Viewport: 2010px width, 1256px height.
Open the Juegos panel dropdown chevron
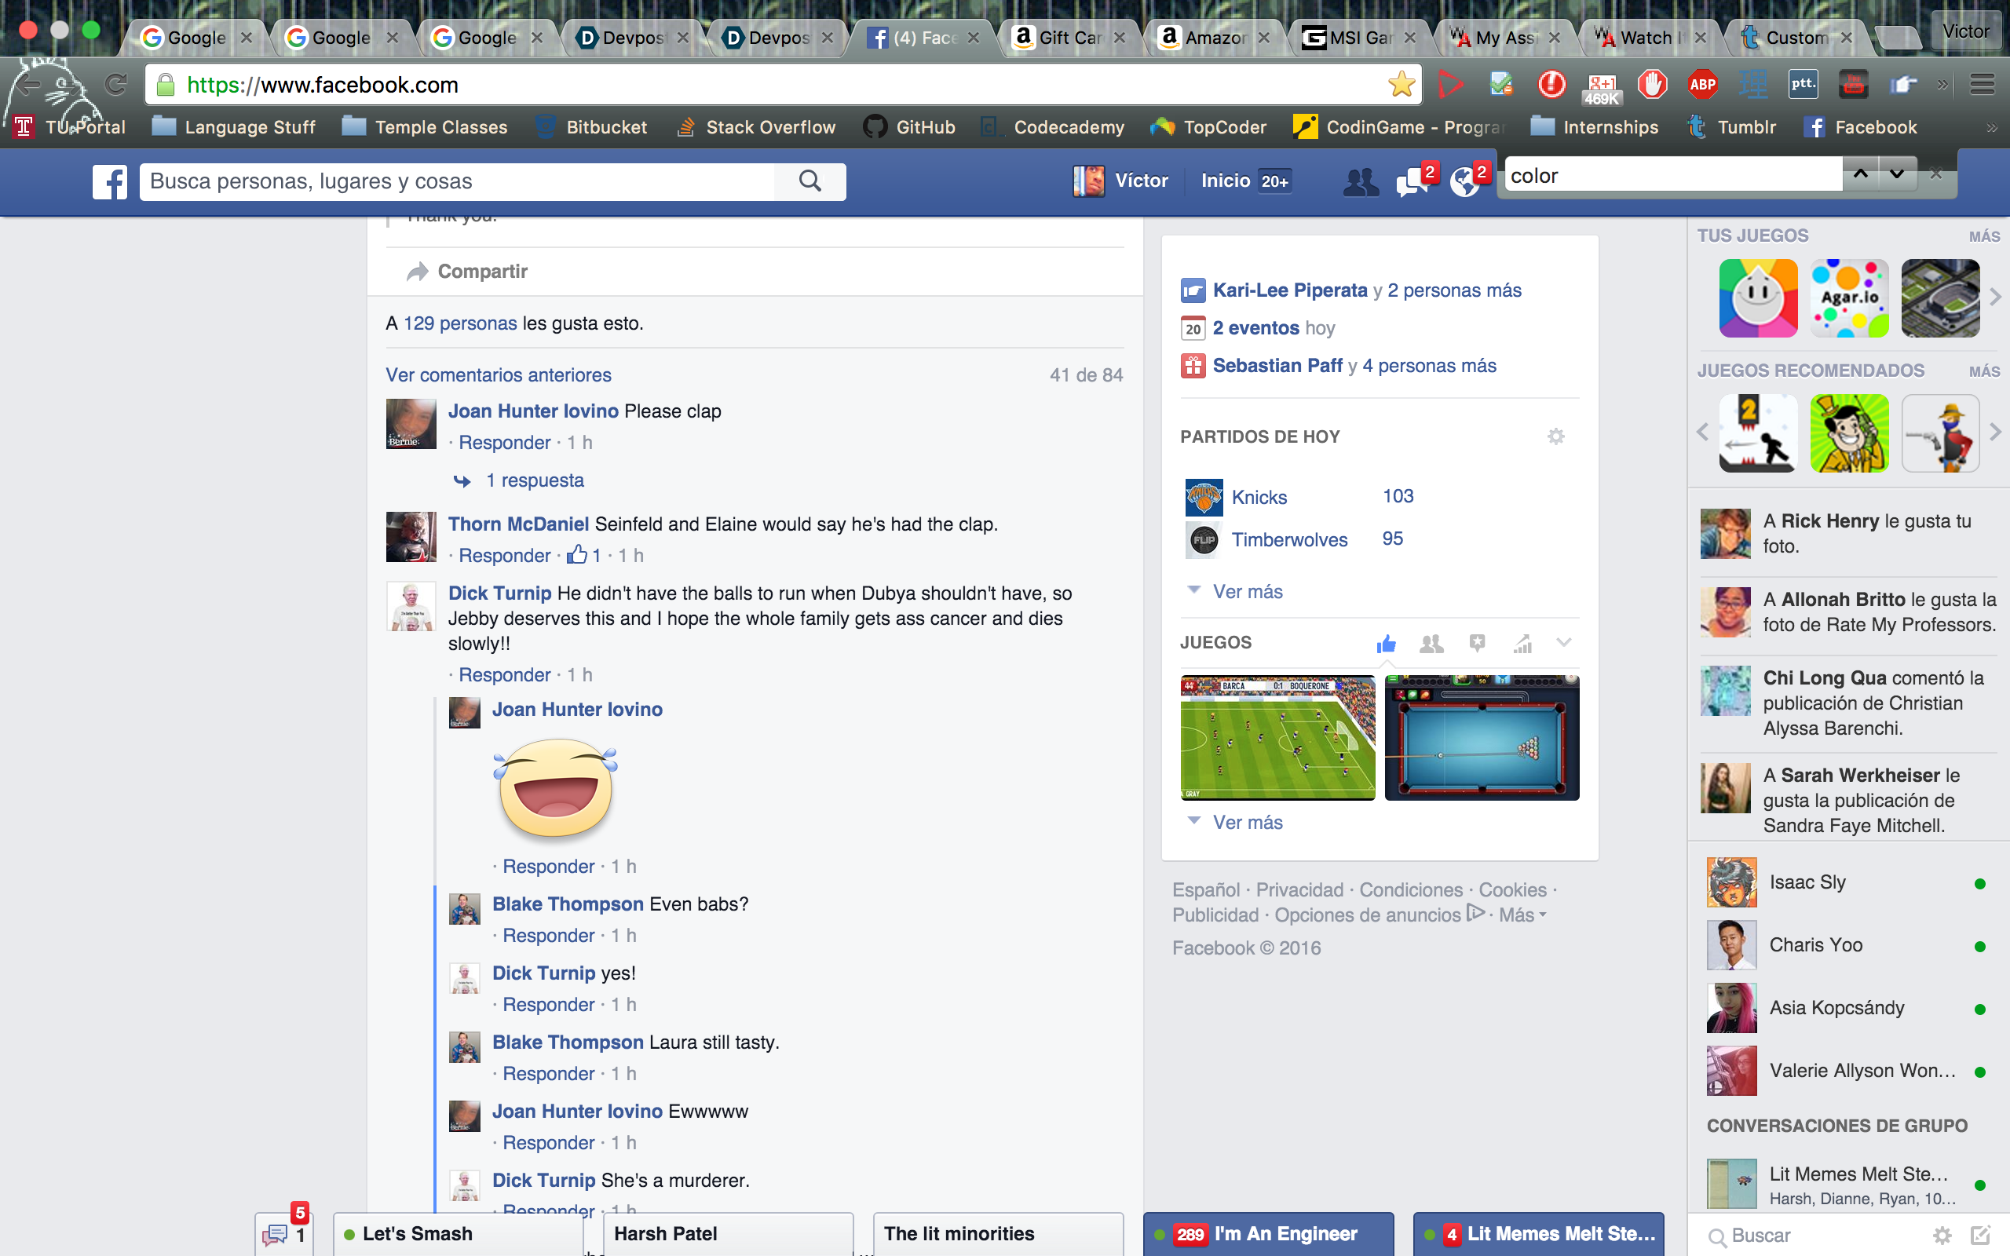pos(1563,642)
